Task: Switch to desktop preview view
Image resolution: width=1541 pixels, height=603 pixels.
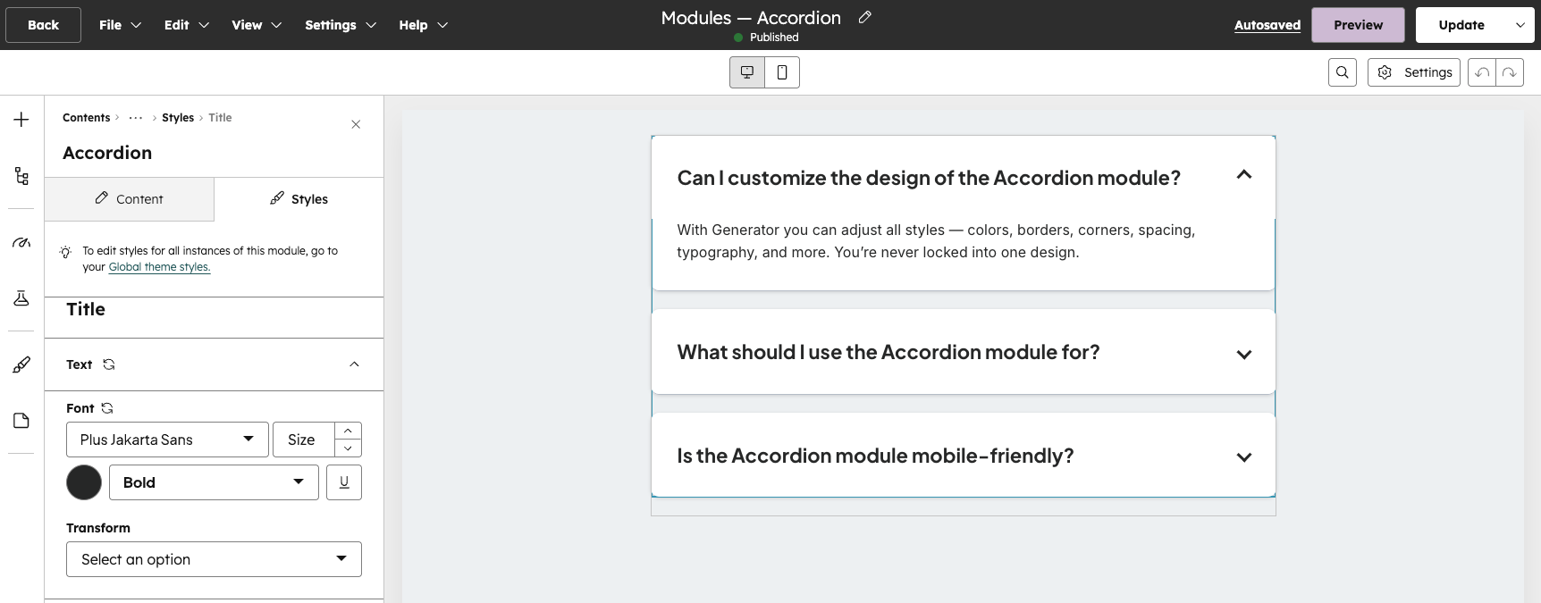Action: pos(747,72)
